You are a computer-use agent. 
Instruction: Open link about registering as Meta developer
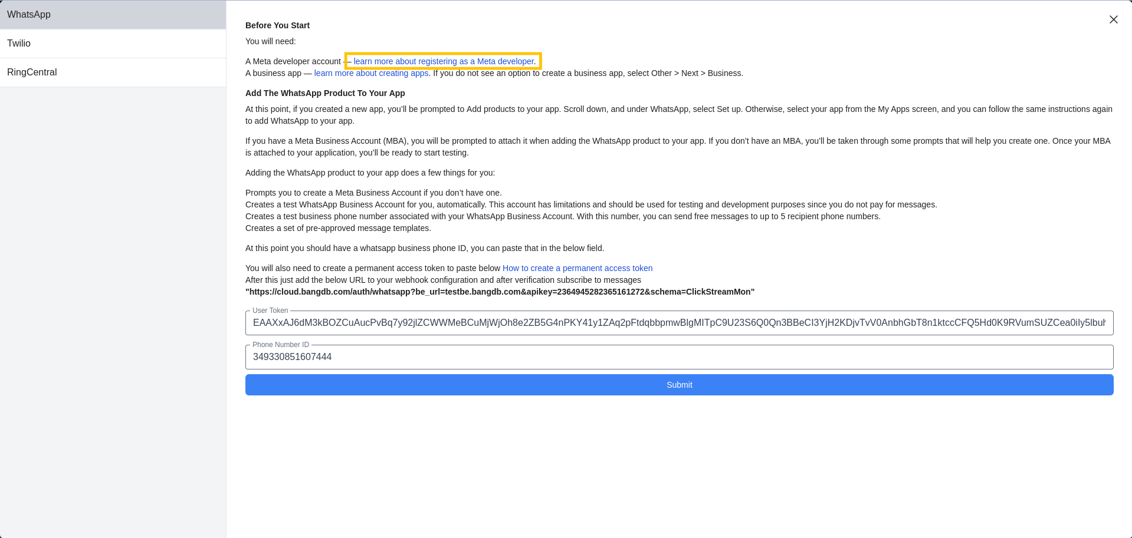(444, 61)
